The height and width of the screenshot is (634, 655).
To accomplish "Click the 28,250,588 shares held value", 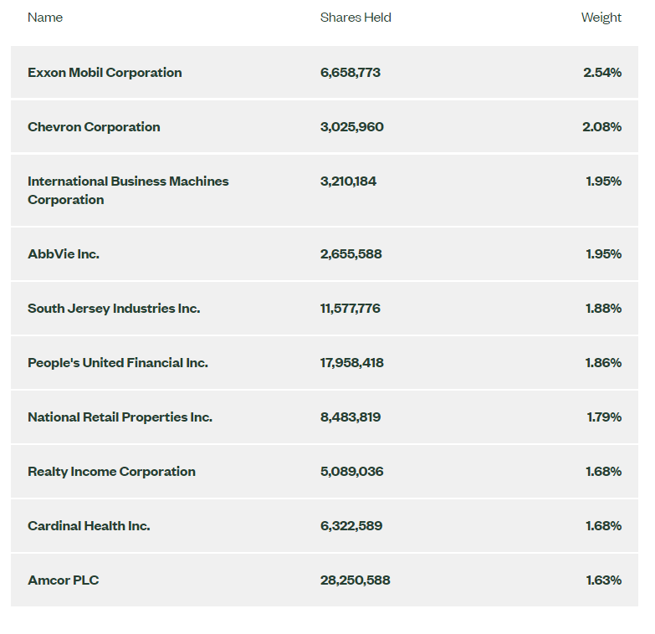I will click(x=355, y=580).
